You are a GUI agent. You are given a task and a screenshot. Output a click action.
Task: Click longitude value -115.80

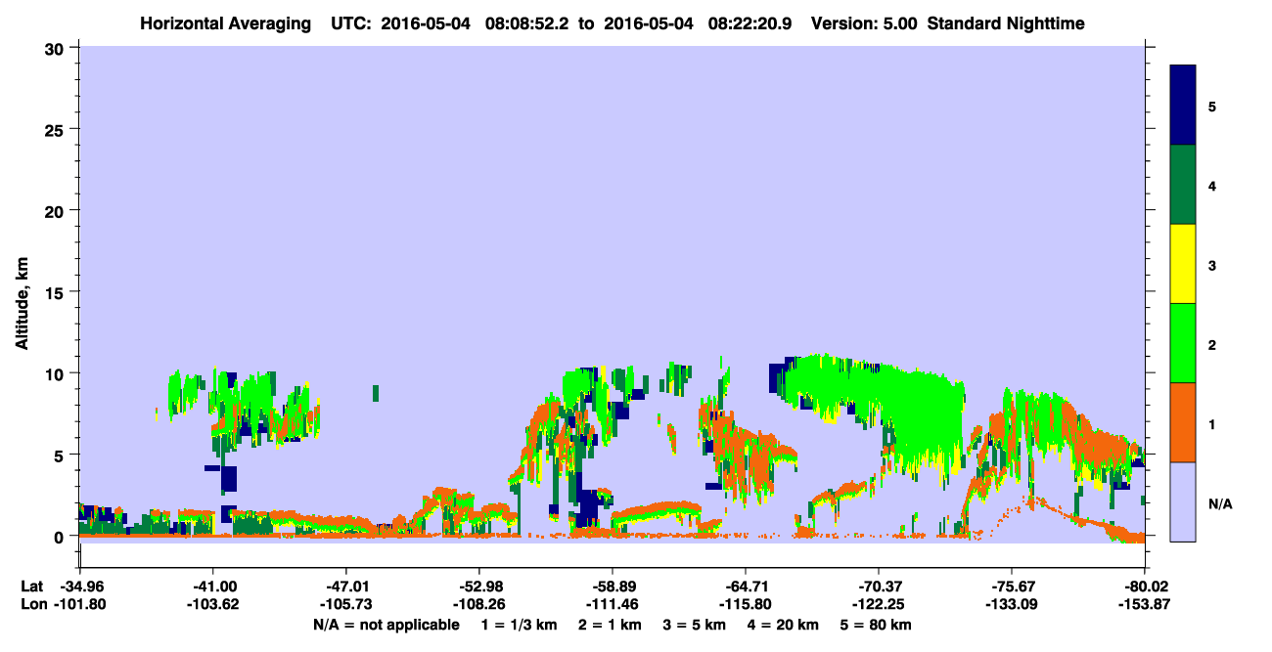745,605
